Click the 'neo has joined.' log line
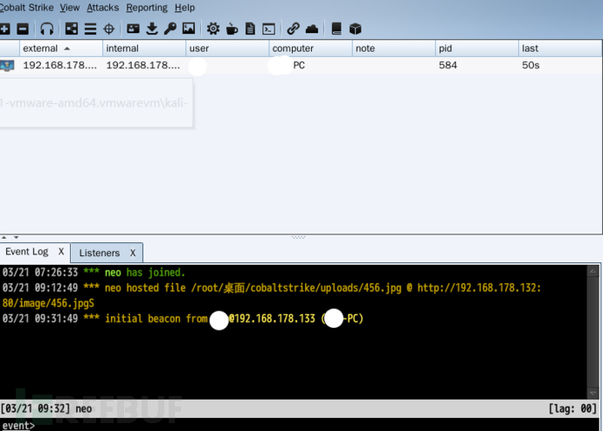The width and height of the screenshot is (603, 431). point(94,273)
